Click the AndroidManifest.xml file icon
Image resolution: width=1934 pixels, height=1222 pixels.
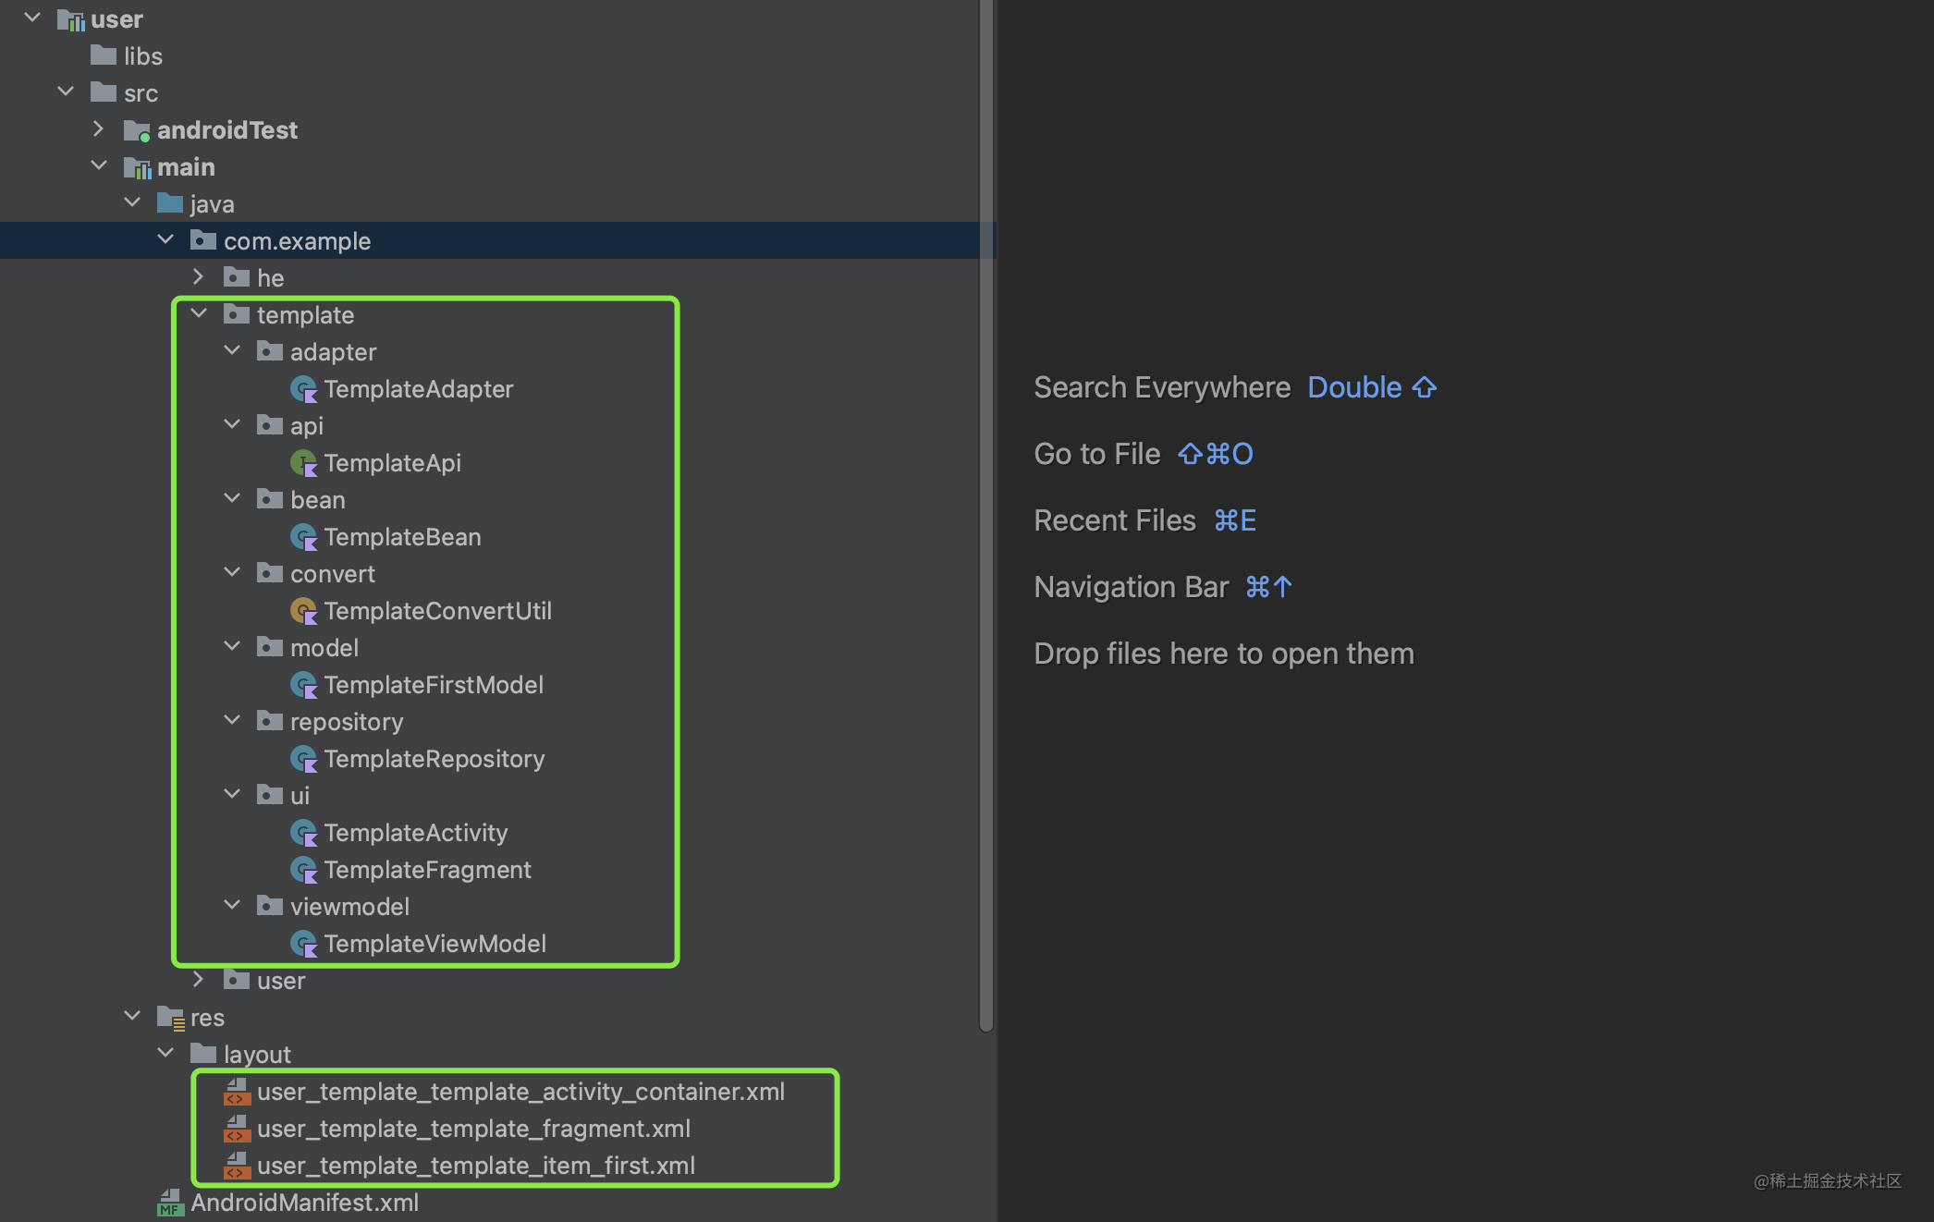[170, 1203]
